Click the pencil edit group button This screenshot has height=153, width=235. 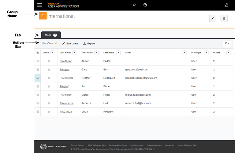point(213,18)
